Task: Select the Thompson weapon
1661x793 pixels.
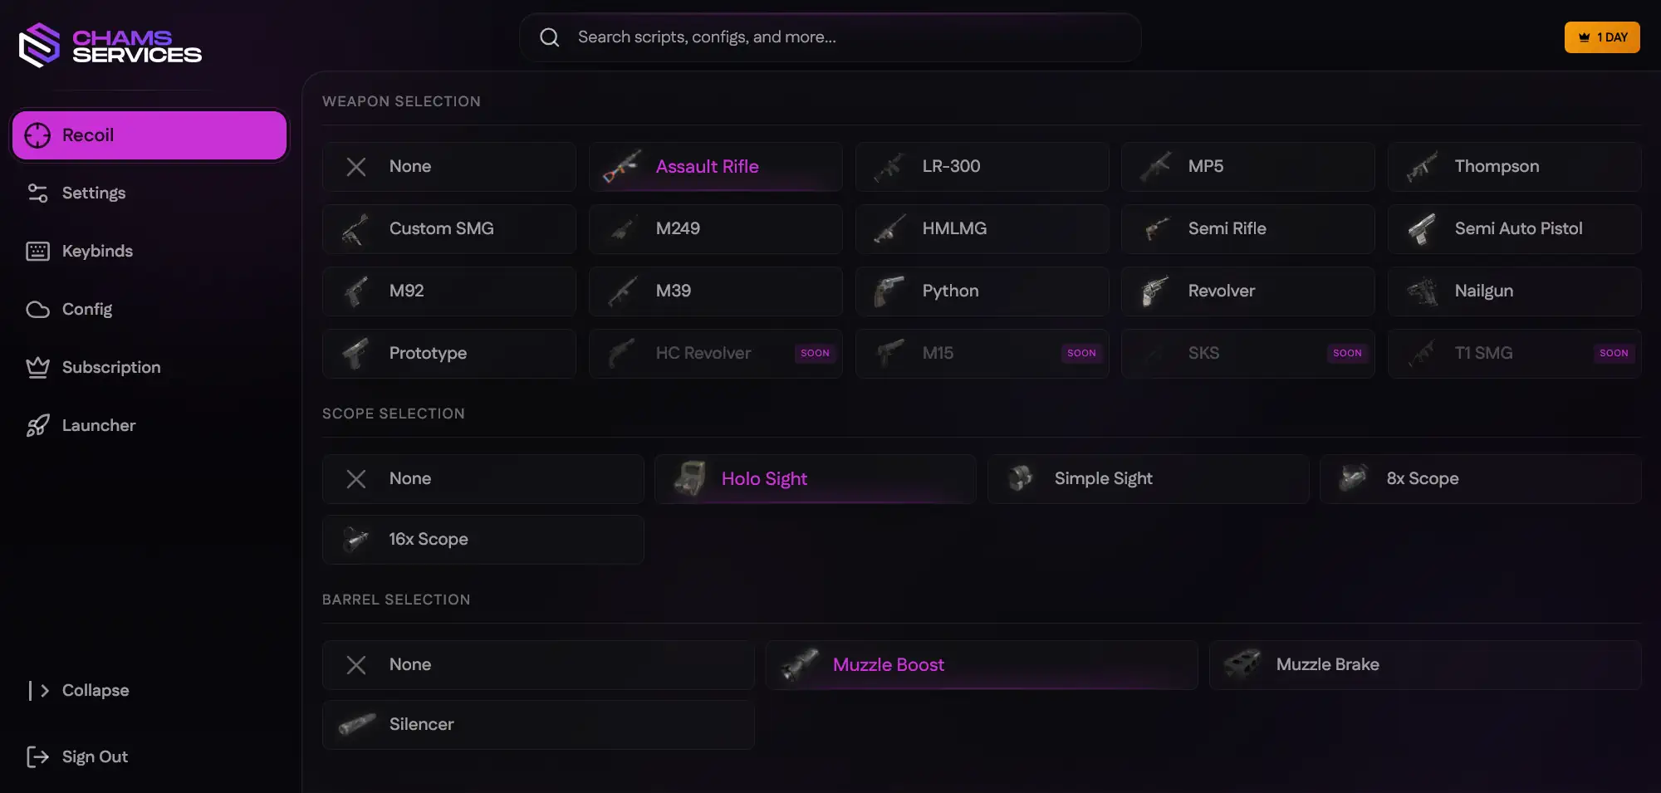Action: click(1514, 167)
